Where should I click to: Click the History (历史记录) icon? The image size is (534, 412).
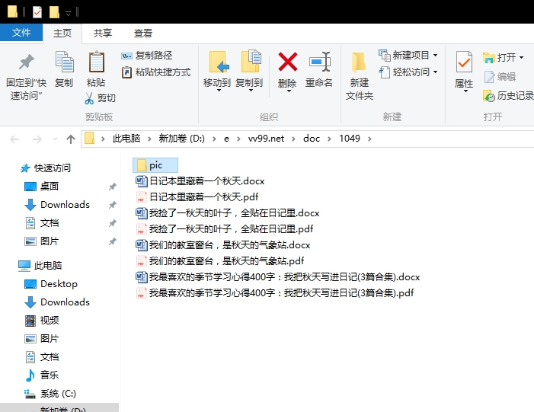489,96
